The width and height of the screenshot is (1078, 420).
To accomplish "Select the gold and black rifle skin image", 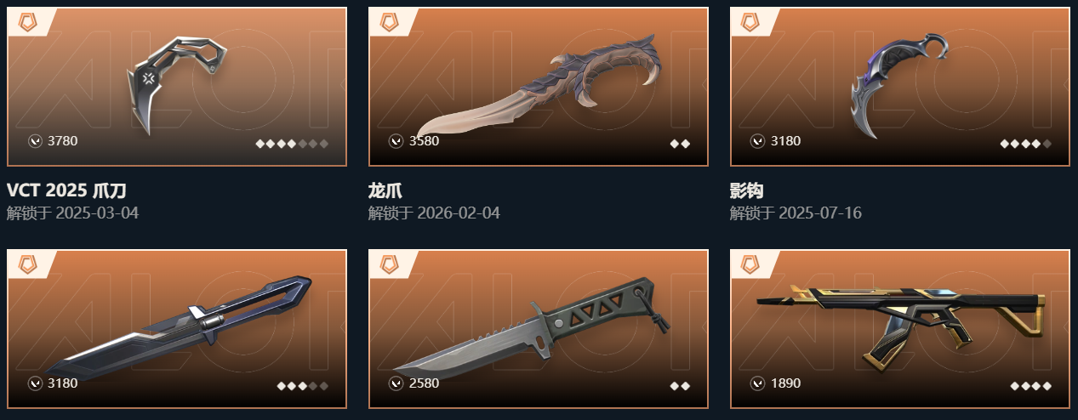I will 898,326.
